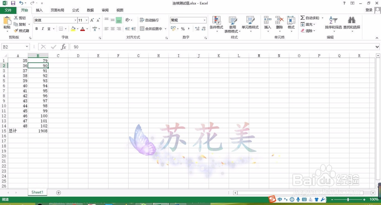Increase the cell indent
The image size is (381, 205).
click(133, 29)
